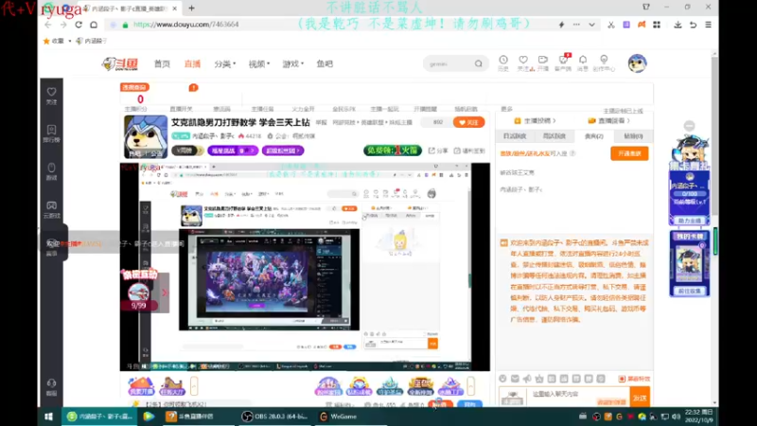Click the Windows Start button

click(49, 417)
